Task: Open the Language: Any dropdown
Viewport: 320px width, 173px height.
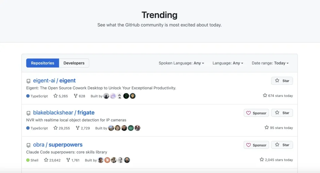Action: click(228, 63)
